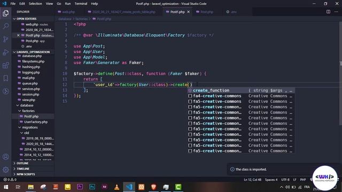Image resolution: width=342 pixels, height=192 pixels.
Task: Open the Search view in activity bar
Action: (x=6, y=26)
